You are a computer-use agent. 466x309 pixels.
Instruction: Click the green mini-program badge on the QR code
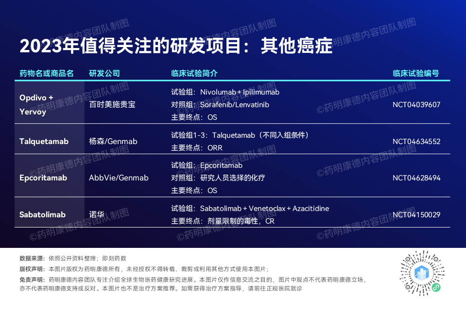click(436, 288)
